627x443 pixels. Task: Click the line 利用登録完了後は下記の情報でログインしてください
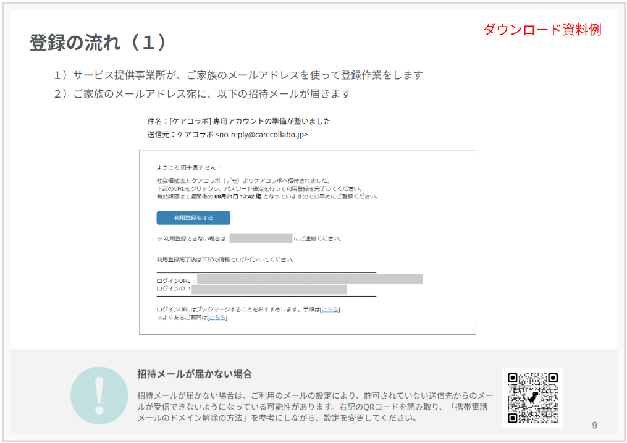pyautogui.click(x=225, y=260)
